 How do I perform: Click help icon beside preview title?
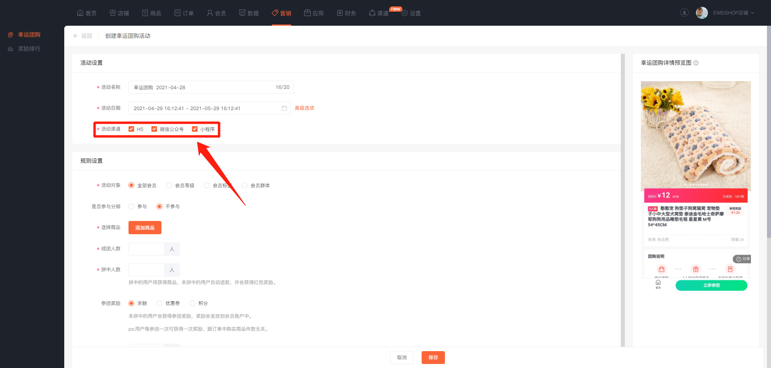click(x=696, y=63)
